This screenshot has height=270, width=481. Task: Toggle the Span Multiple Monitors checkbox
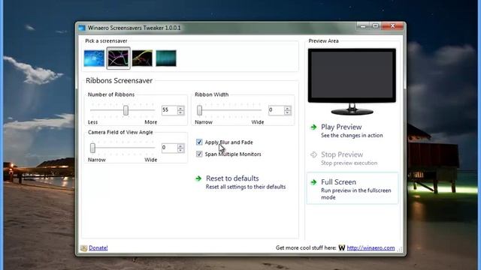click(199, 154)
